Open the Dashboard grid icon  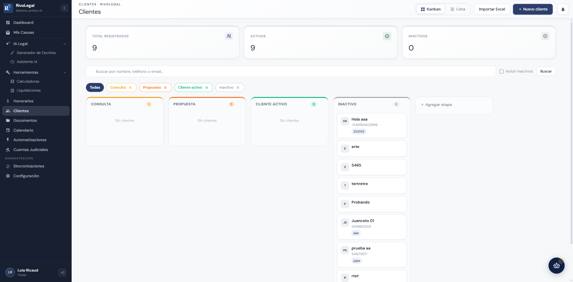tap(8, 23)
